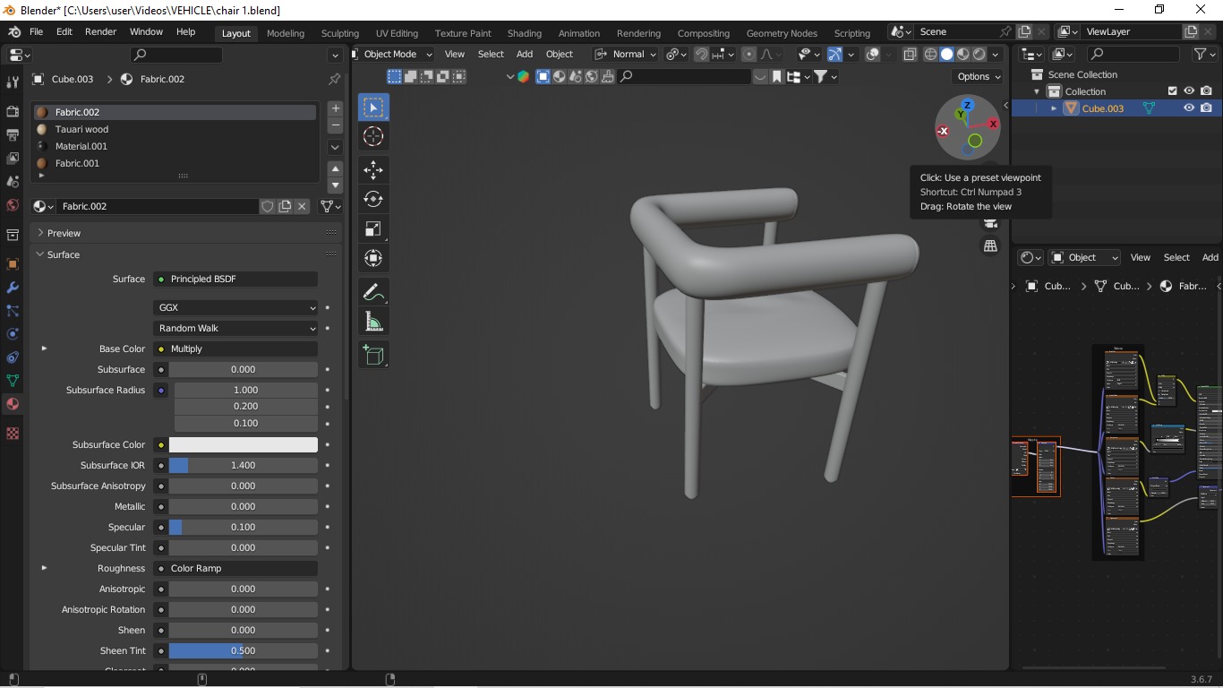Viewport: 1223px width, 688px height.
Task: Open the Render menu
Action: [100, 32]
